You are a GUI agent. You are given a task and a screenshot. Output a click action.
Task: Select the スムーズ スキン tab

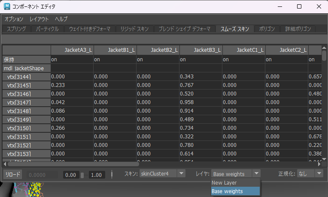235,29
